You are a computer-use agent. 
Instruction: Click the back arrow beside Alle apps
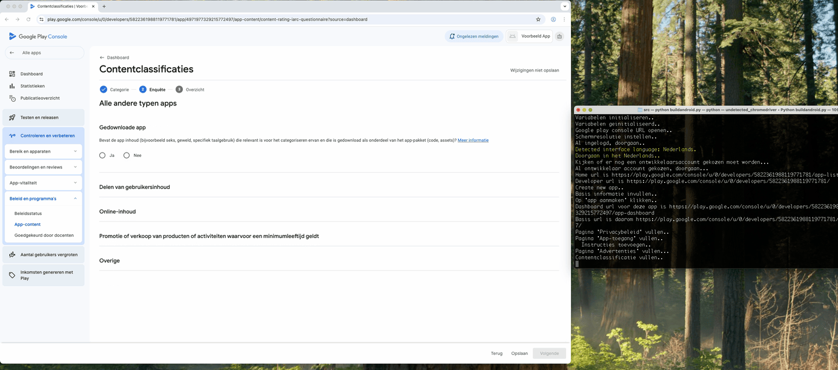pos(12,53)
